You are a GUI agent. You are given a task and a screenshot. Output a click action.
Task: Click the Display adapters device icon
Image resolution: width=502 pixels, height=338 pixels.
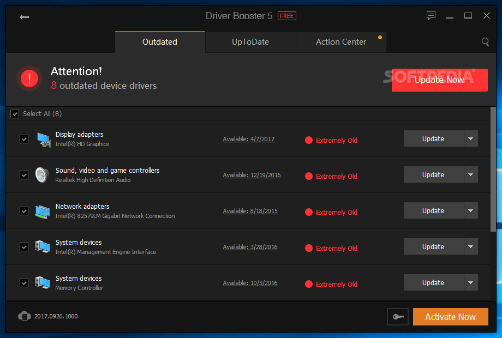(43, 140)
